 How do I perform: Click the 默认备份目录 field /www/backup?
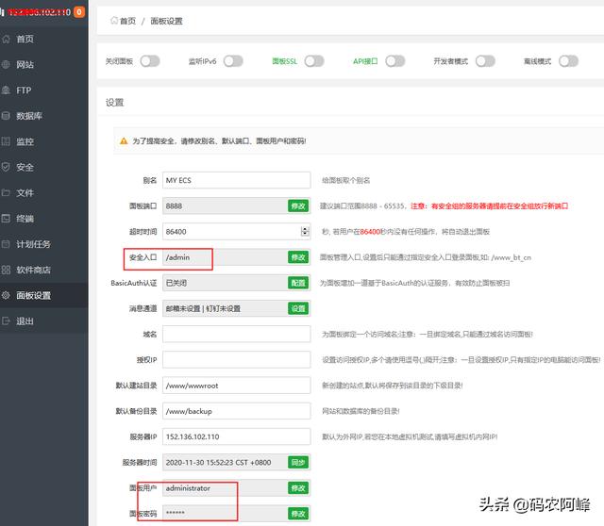pos(236,411)
